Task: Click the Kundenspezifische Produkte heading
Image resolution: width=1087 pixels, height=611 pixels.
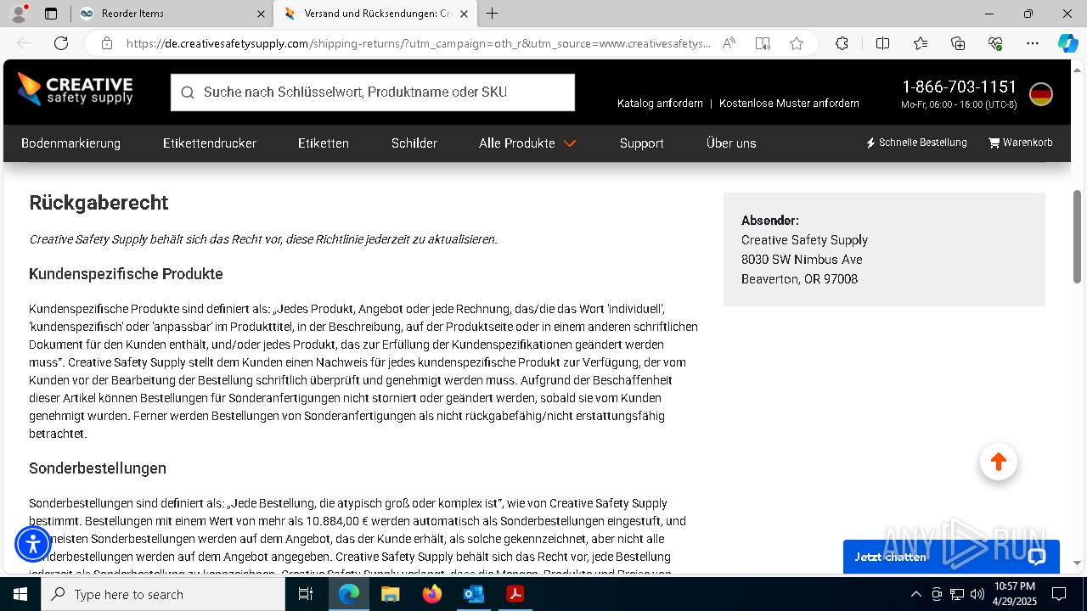Action: (126, 274)
